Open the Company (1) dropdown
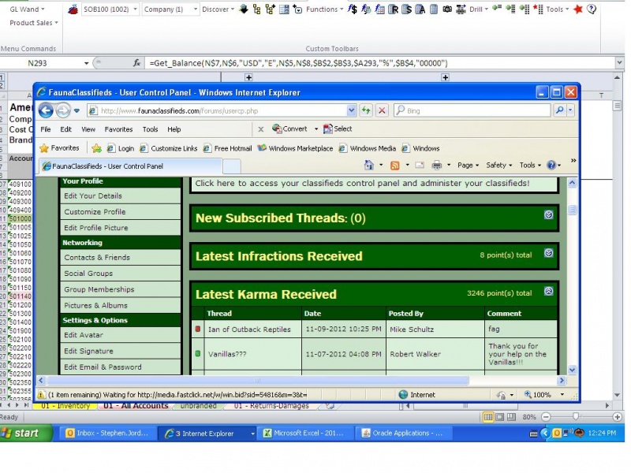Screen dimensions: 631x473 click(x=196, y=9)
